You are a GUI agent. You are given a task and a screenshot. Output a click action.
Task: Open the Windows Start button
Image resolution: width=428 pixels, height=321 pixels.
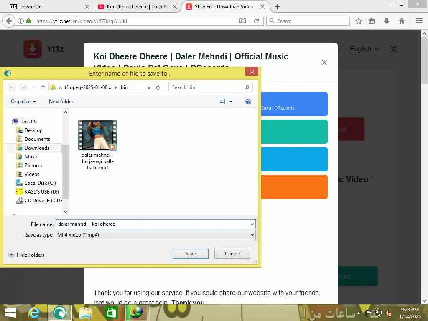(10, 313)
